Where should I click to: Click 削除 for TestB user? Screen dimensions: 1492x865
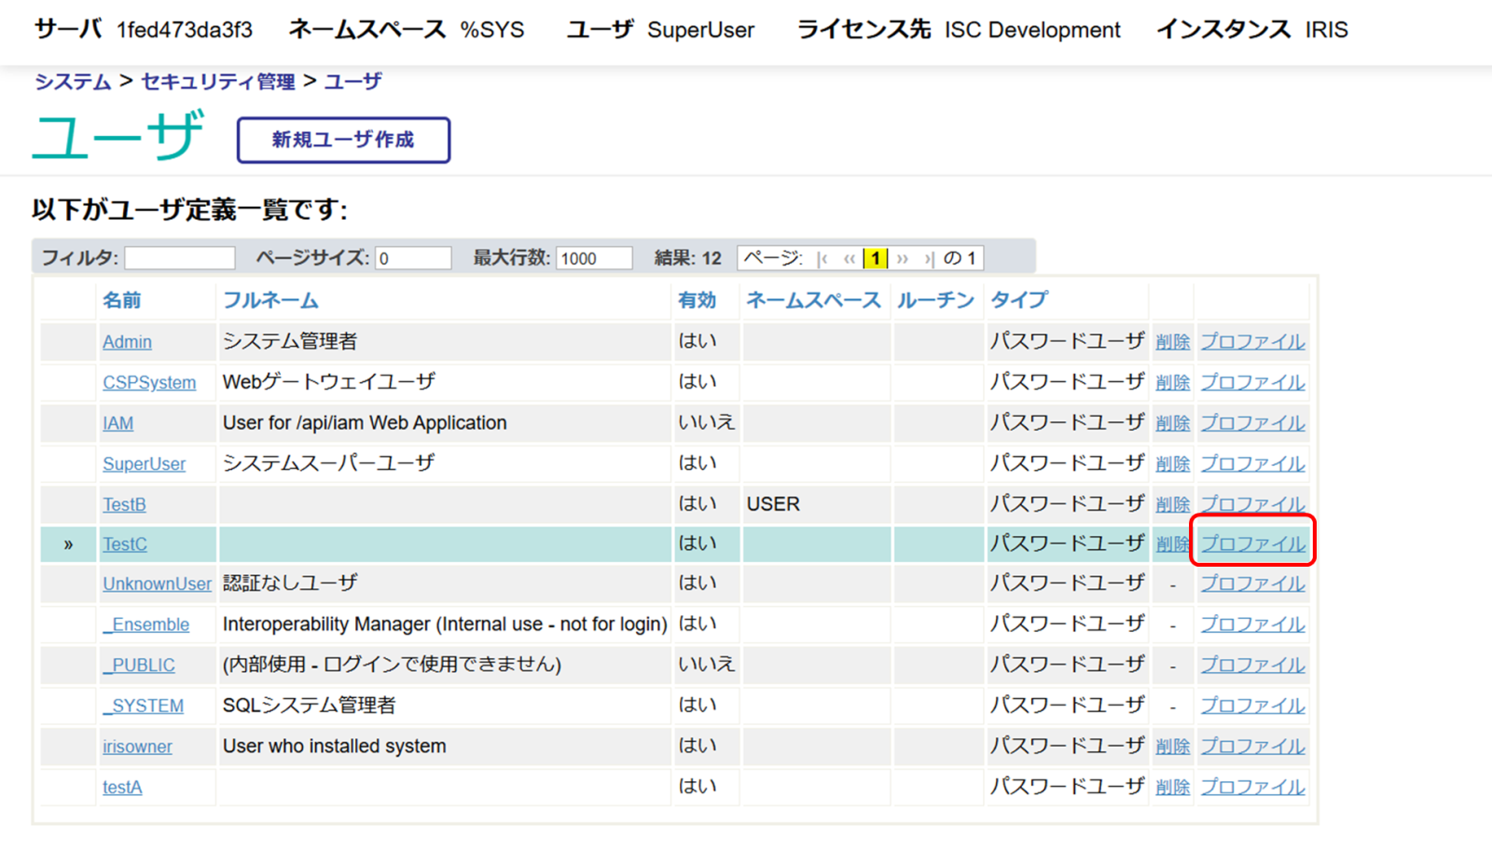click(x=1172, y=504)
